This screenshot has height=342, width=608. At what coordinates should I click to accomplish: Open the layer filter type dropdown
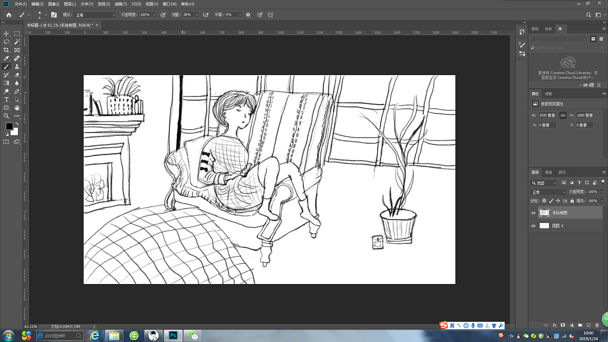tap(544, 183)
